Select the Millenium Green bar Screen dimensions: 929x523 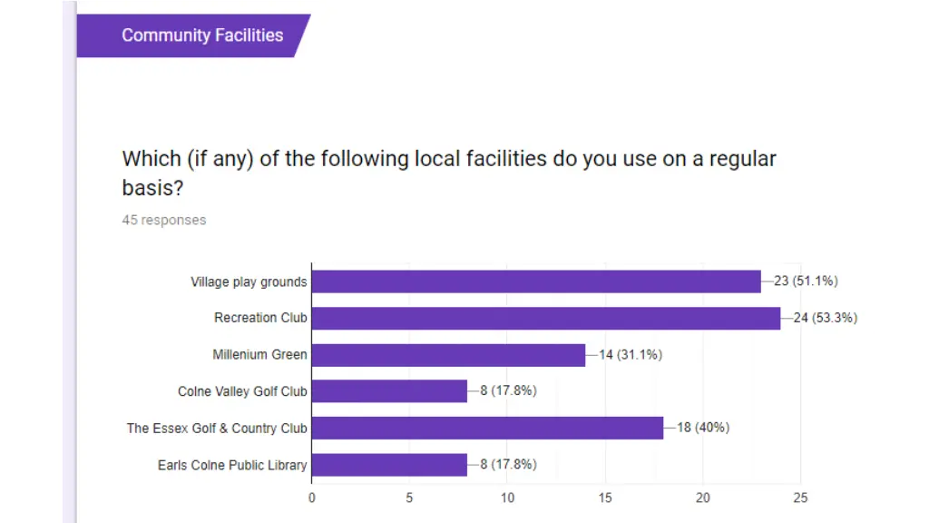tap(448, 355)
